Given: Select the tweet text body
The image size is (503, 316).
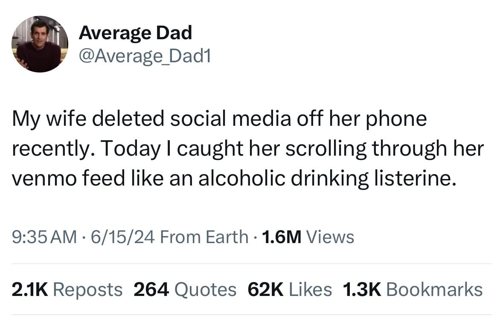Looking at the screenshot, I should pos(247,148).
